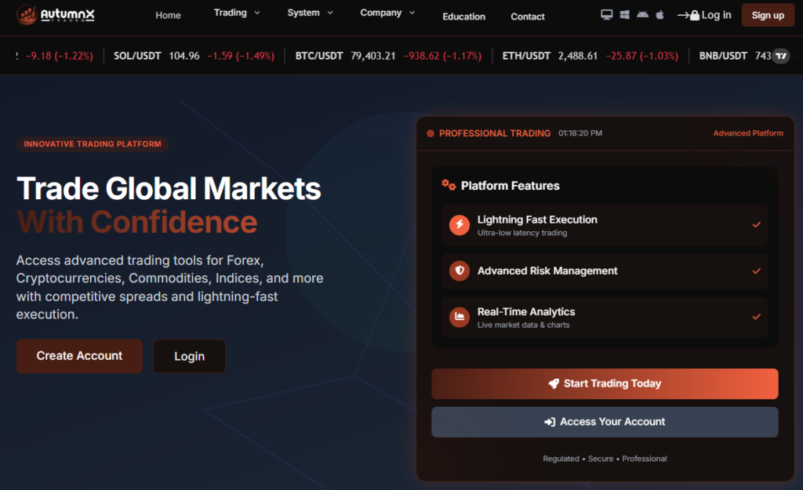Viewport: 803px width, 490px height.
Task: Click the Platform Features heading
Action: [510, 186]
